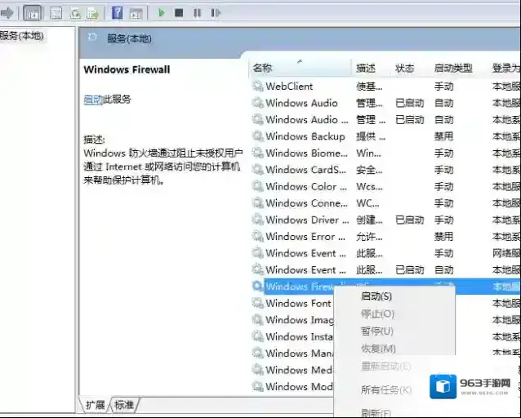Viewport: 521px width, 418px height.
Task: Click the Restart Service toolbar icon
Action: pos(216,13)
